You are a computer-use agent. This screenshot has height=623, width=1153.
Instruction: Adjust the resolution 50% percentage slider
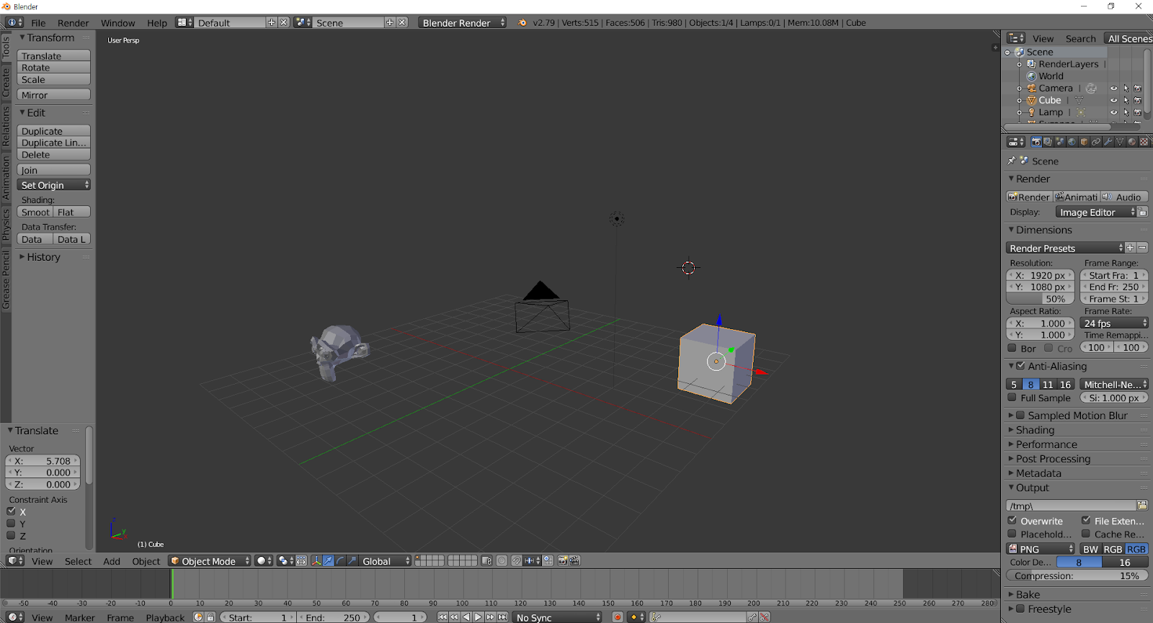pos(1041,299)
